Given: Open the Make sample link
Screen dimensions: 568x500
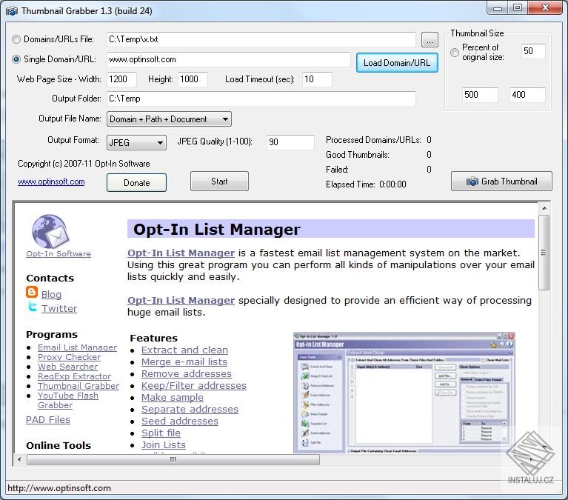Looking at the screenshot, I should point(173,398).
